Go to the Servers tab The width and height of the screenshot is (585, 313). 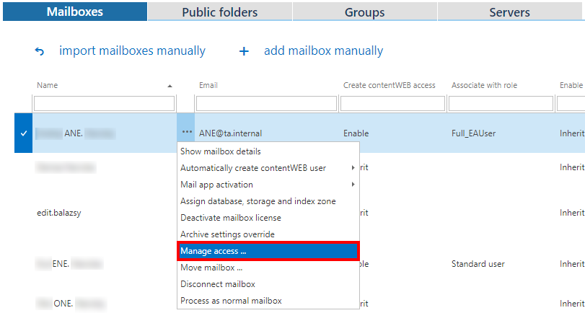pos(509,12)
